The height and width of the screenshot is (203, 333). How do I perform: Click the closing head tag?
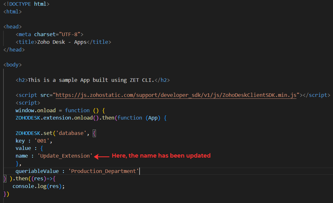pos(14,50)
